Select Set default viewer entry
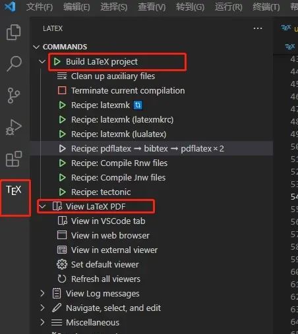Image resolution: width=298 pixels, height=334 pixels. [x=105, y=264]
